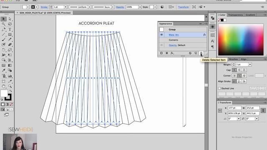Select the Pen tool
Image resolution: width=267 pixels, height=150 pixels.
point(4,30)
